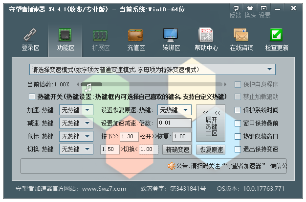This screenshot has height=202, width=306.
Task: Open the www.Swz7.com website link
Action: pyautogui.click(x=104, y=189)
